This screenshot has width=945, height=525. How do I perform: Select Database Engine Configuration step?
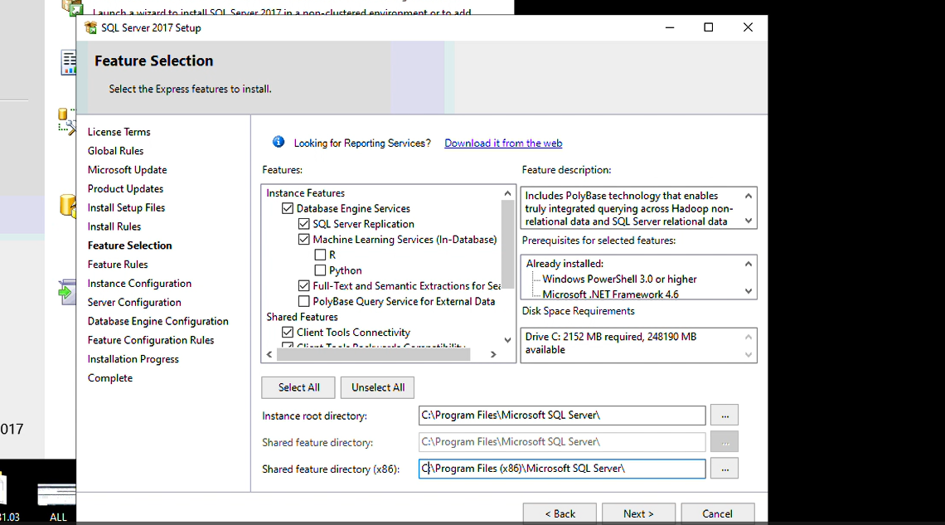(x=157, y=321)
